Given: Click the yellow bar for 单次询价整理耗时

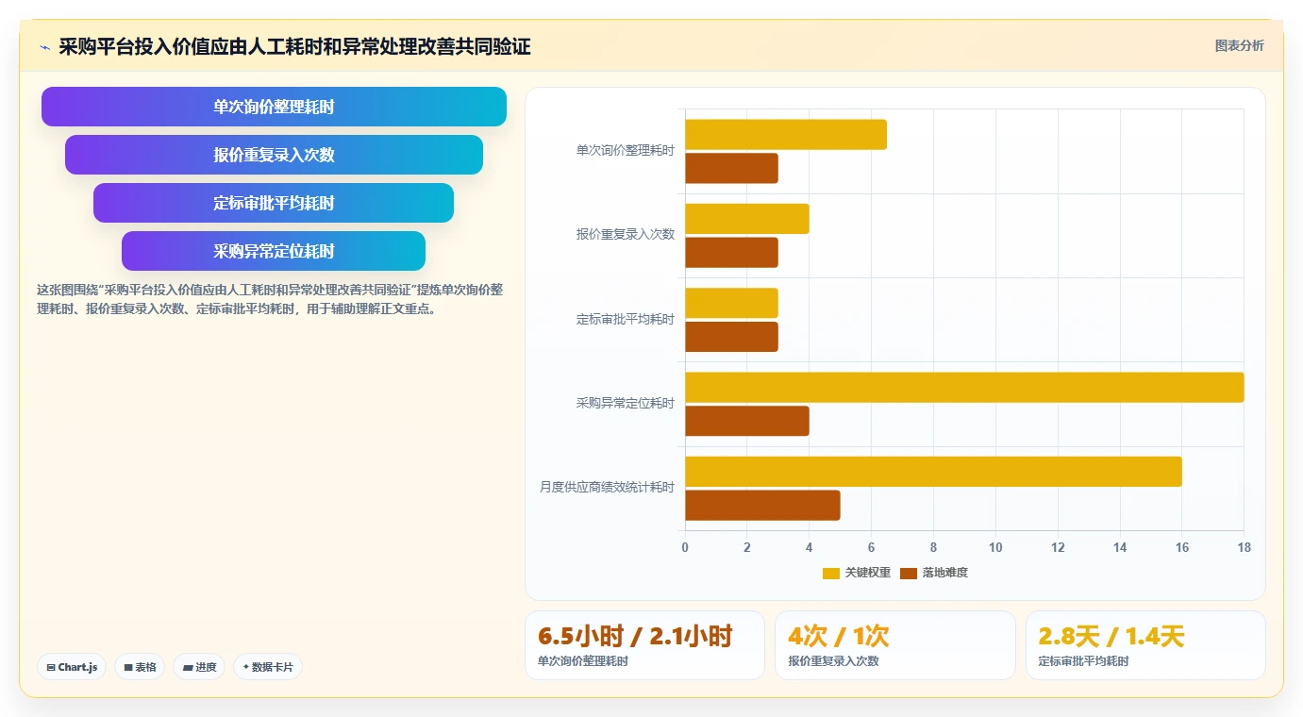Looking at the screenshot, I should pyautogui.click(x=786, y=135).
